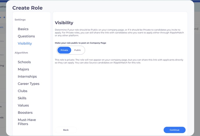Image resolution: width=200 pixels, height=136 pixels.
Task: Select Visibility in the sidebar
Action: (x=25, y=44)
